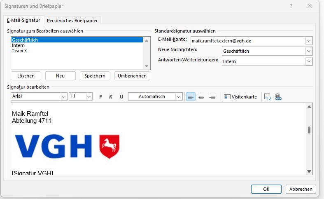
Task: Open the font size dropdown showing 11
Action: pyautogui.click(x=89, y=96)
